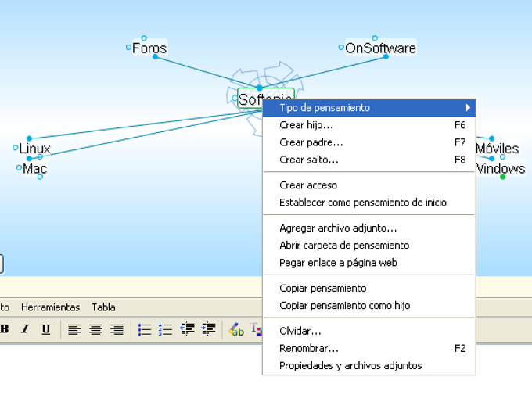
Task: Decrease the text indent
Action: pyautogui.click(x=187, y=329)
